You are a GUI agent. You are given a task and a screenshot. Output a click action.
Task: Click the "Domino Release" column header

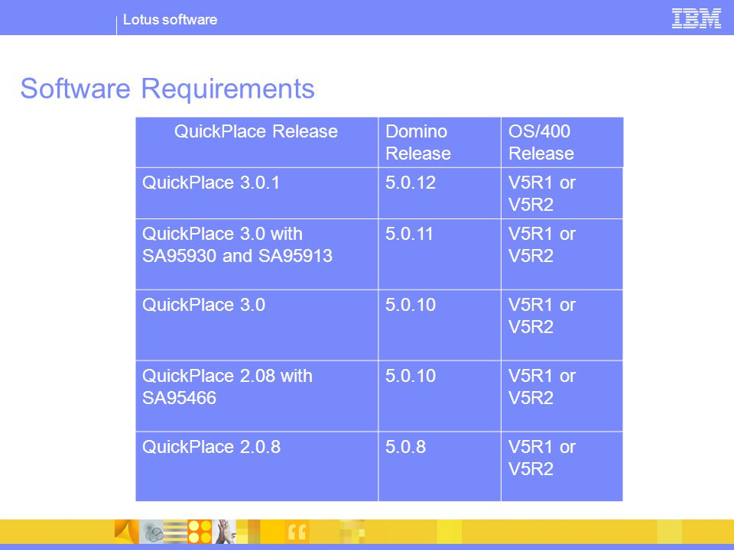(439, 142)
